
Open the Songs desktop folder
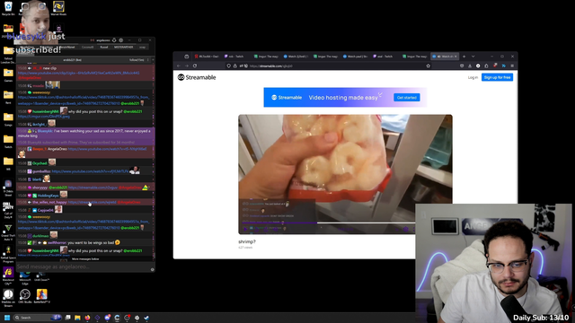click(8, 119)
